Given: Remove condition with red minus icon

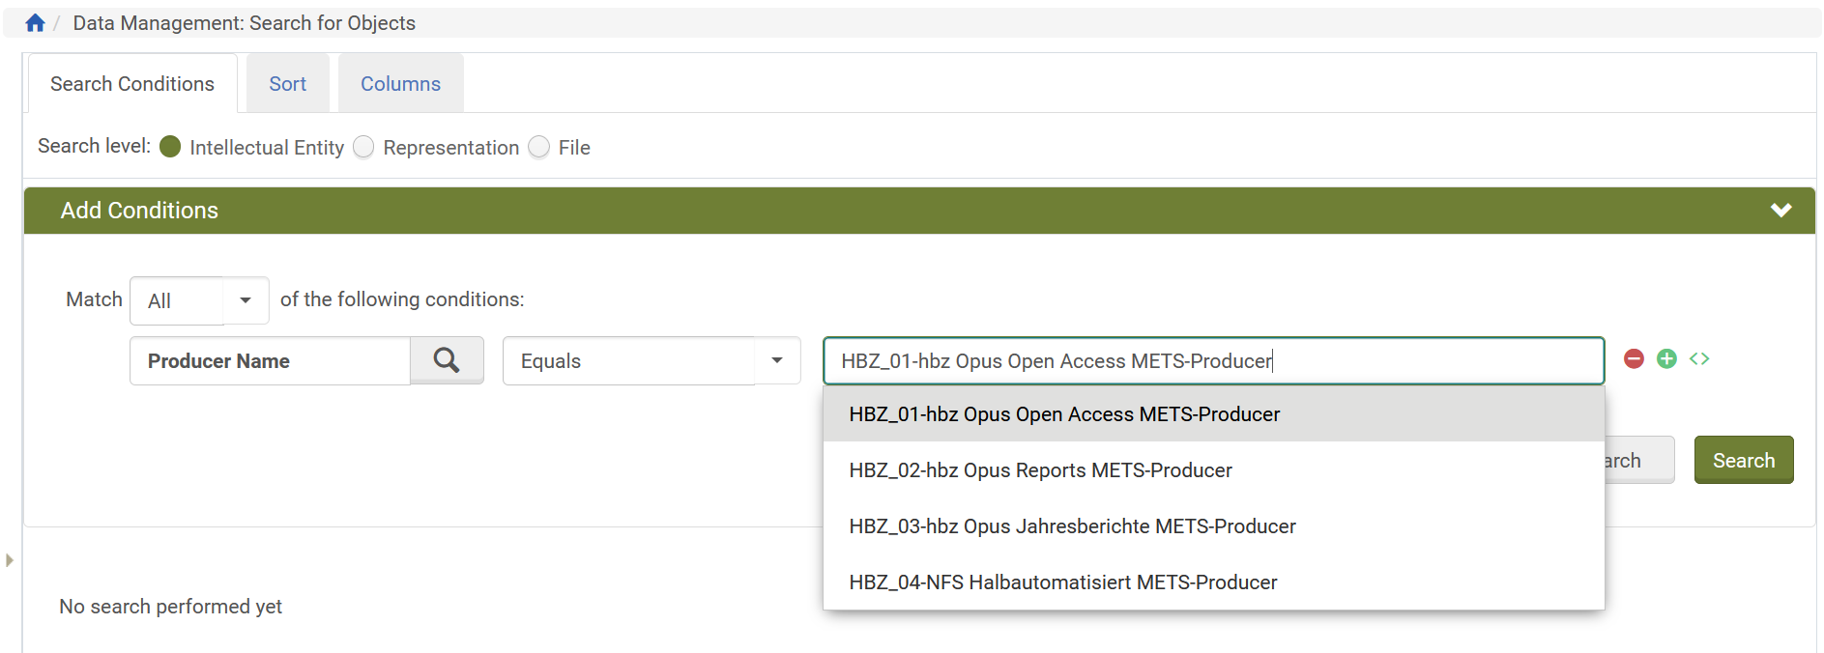Looking at the screenshot, I should coord(1634,359).
